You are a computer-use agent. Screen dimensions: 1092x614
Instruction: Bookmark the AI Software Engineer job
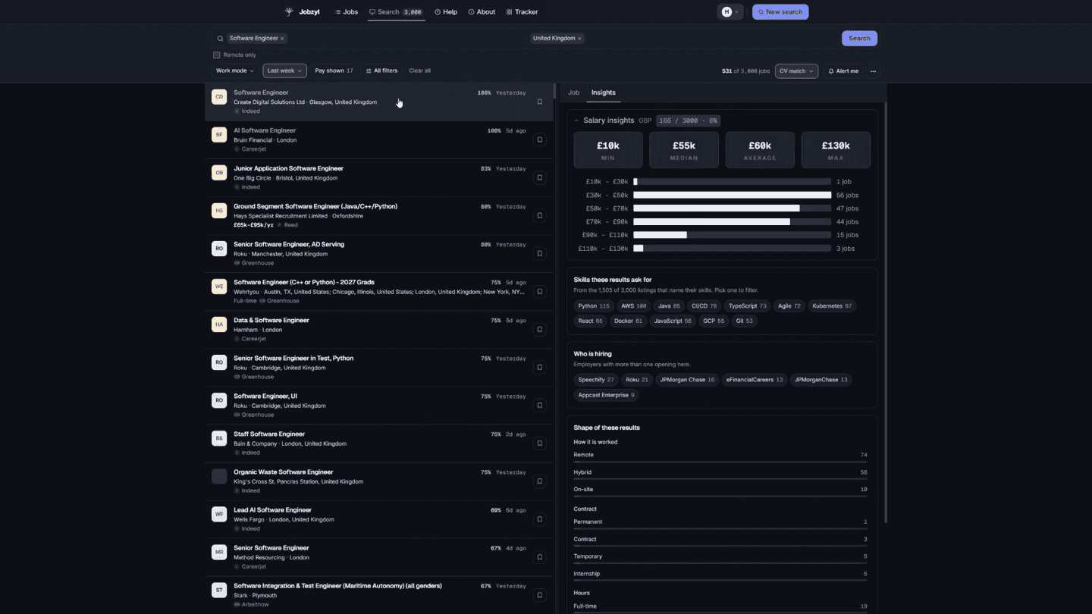tap(540, 139)
